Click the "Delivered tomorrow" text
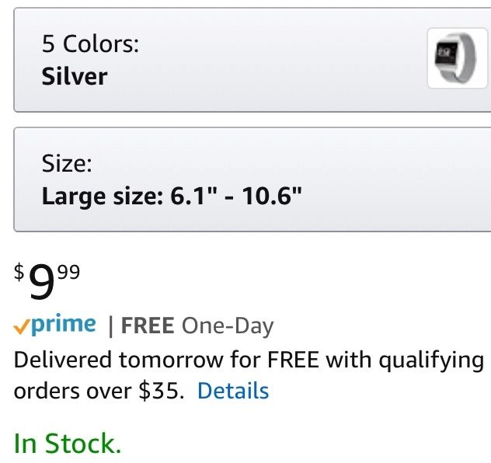Screen dimensions: 491x463 [x=124, y=360]
